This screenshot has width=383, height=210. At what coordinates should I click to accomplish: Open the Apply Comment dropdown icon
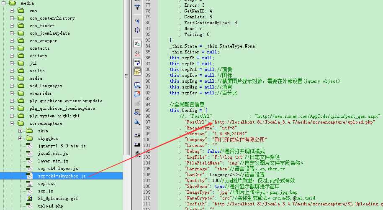coord(137,85)
